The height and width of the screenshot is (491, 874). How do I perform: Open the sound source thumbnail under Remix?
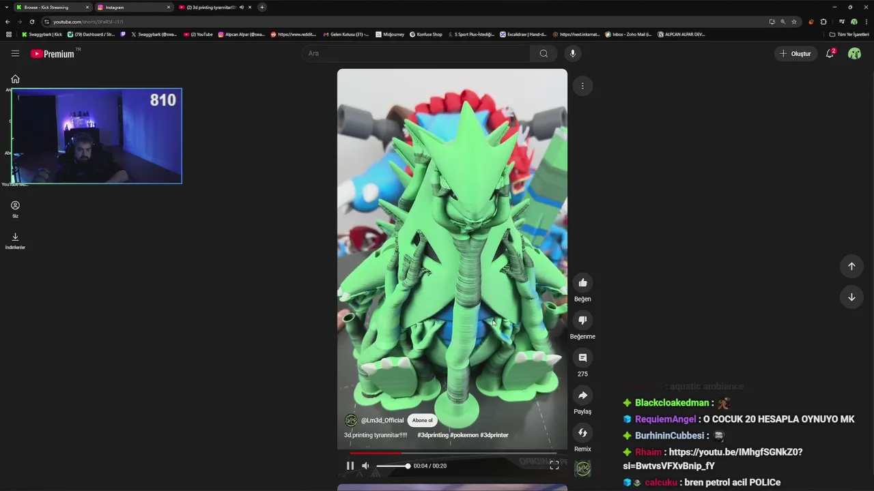tap(582, 468)
